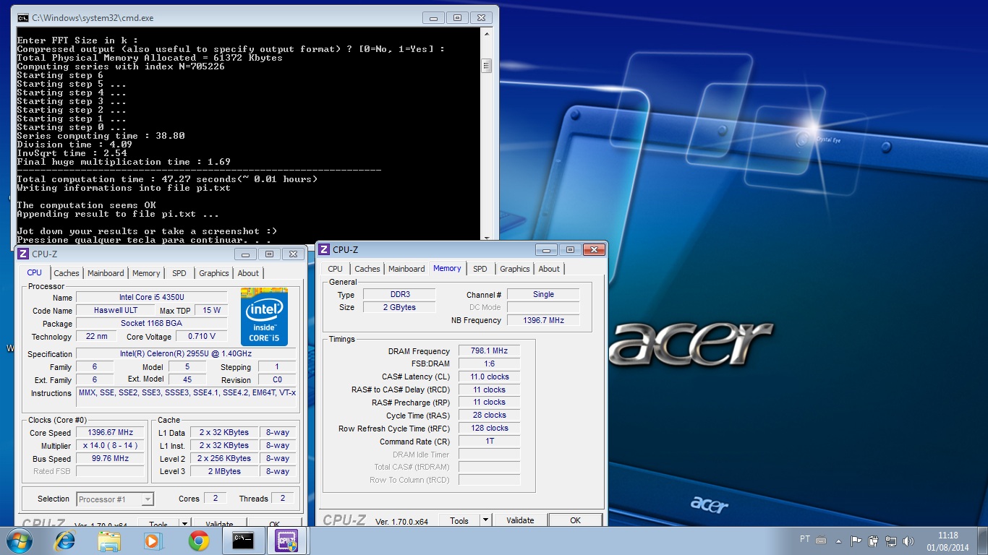Select the CPU tab in the Processor CPU-Z window
This screenshot has height=555, width=988.
click(x=35, y=272)
